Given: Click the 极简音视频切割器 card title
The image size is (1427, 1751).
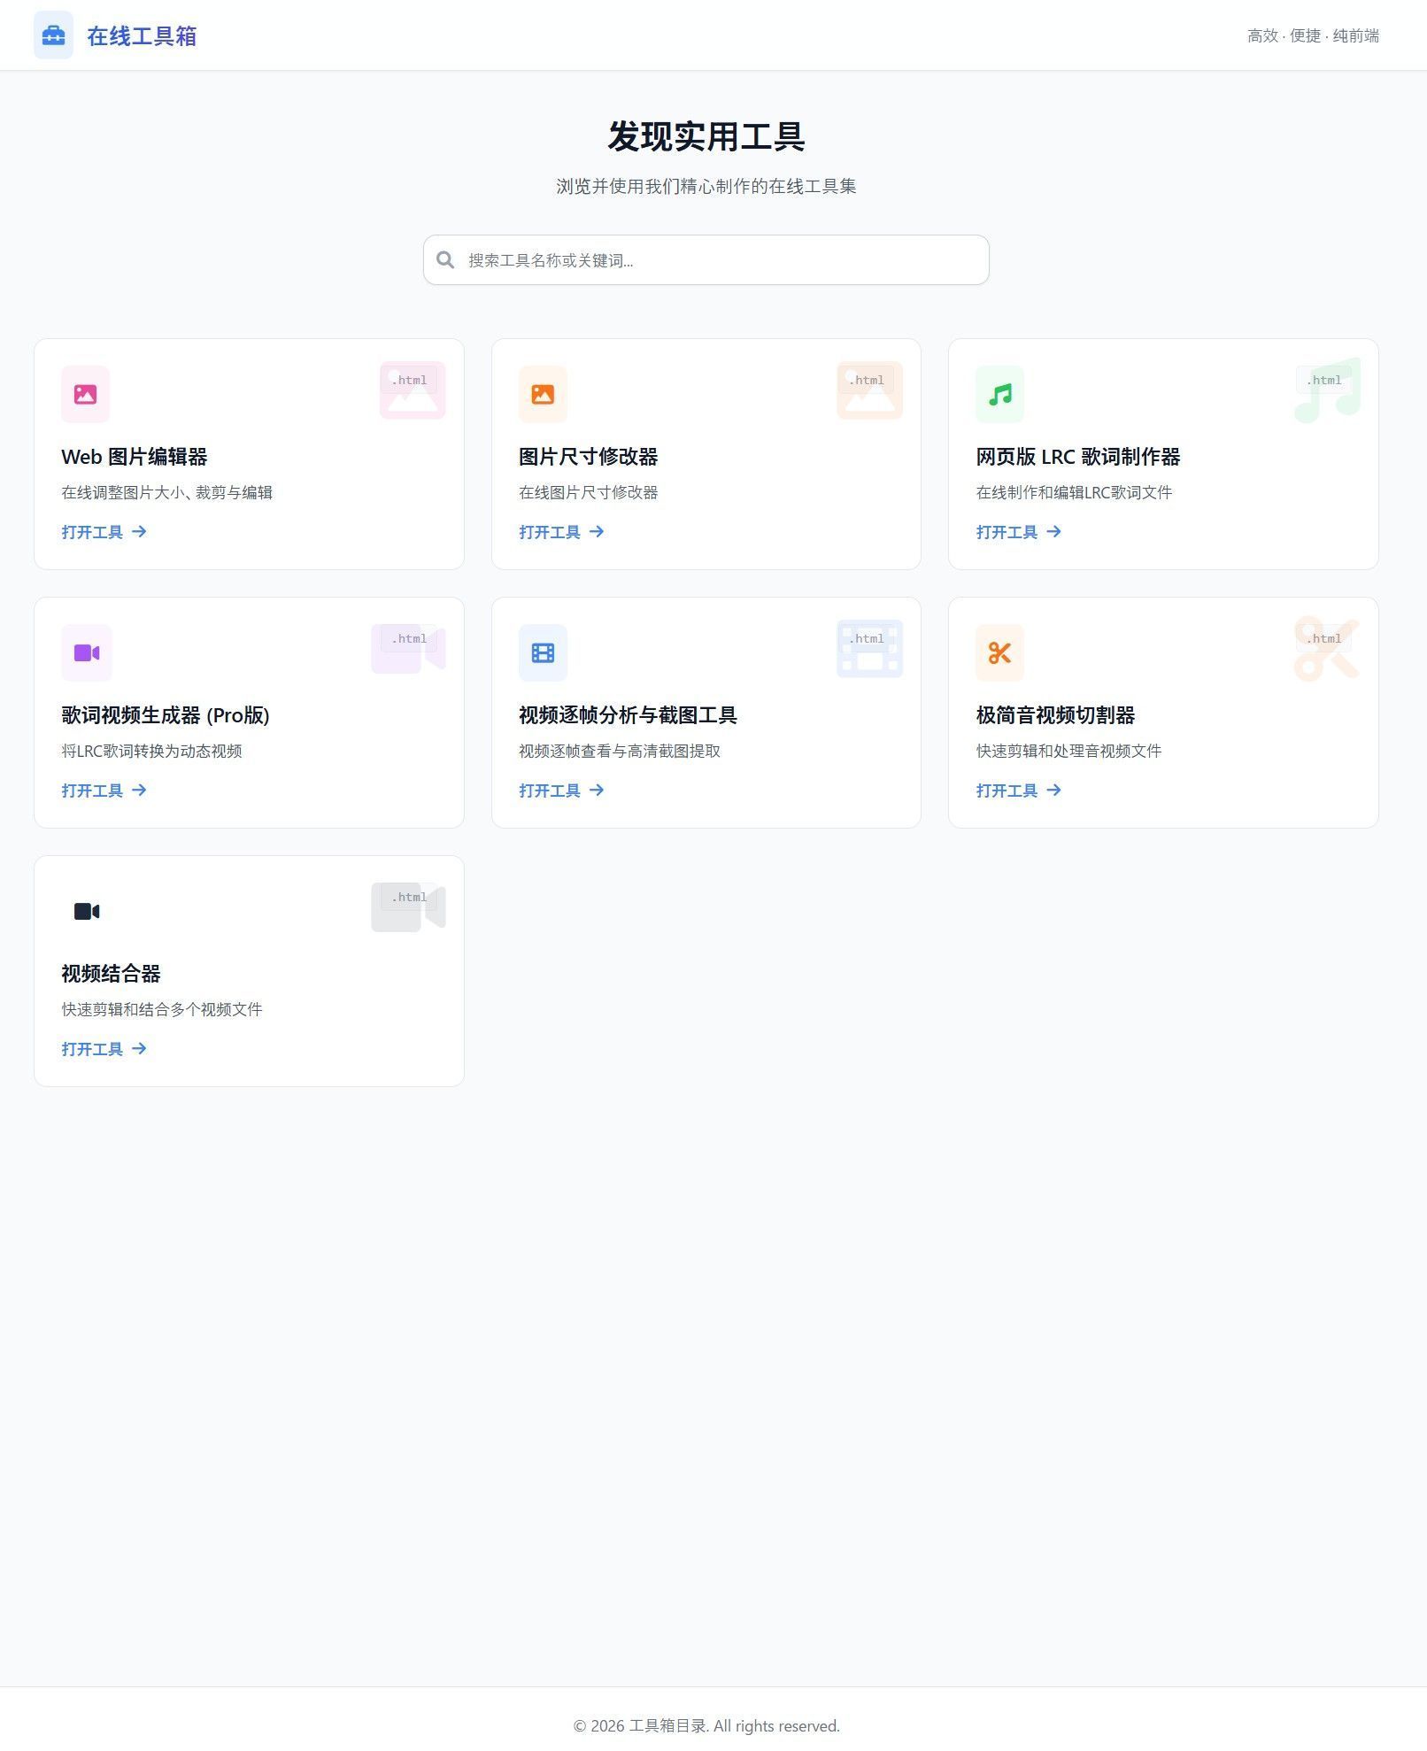Looking at the screenshot, I should click(x=1055, y=714).
